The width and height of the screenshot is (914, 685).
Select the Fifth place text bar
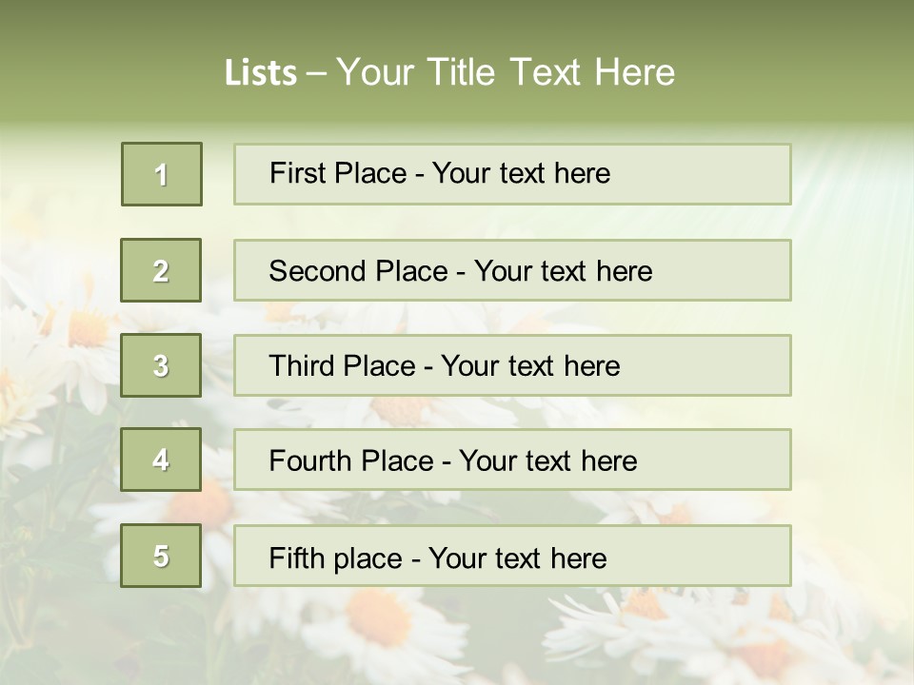512,556
